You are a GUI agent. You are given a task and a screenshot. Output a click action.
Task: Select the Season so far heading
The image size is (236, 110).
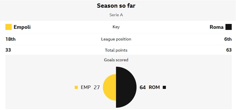tap(116, 6)
